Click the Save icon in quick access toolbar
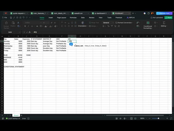Image resolution: width=174 pixels, height=131 pixels. [11, 17]
